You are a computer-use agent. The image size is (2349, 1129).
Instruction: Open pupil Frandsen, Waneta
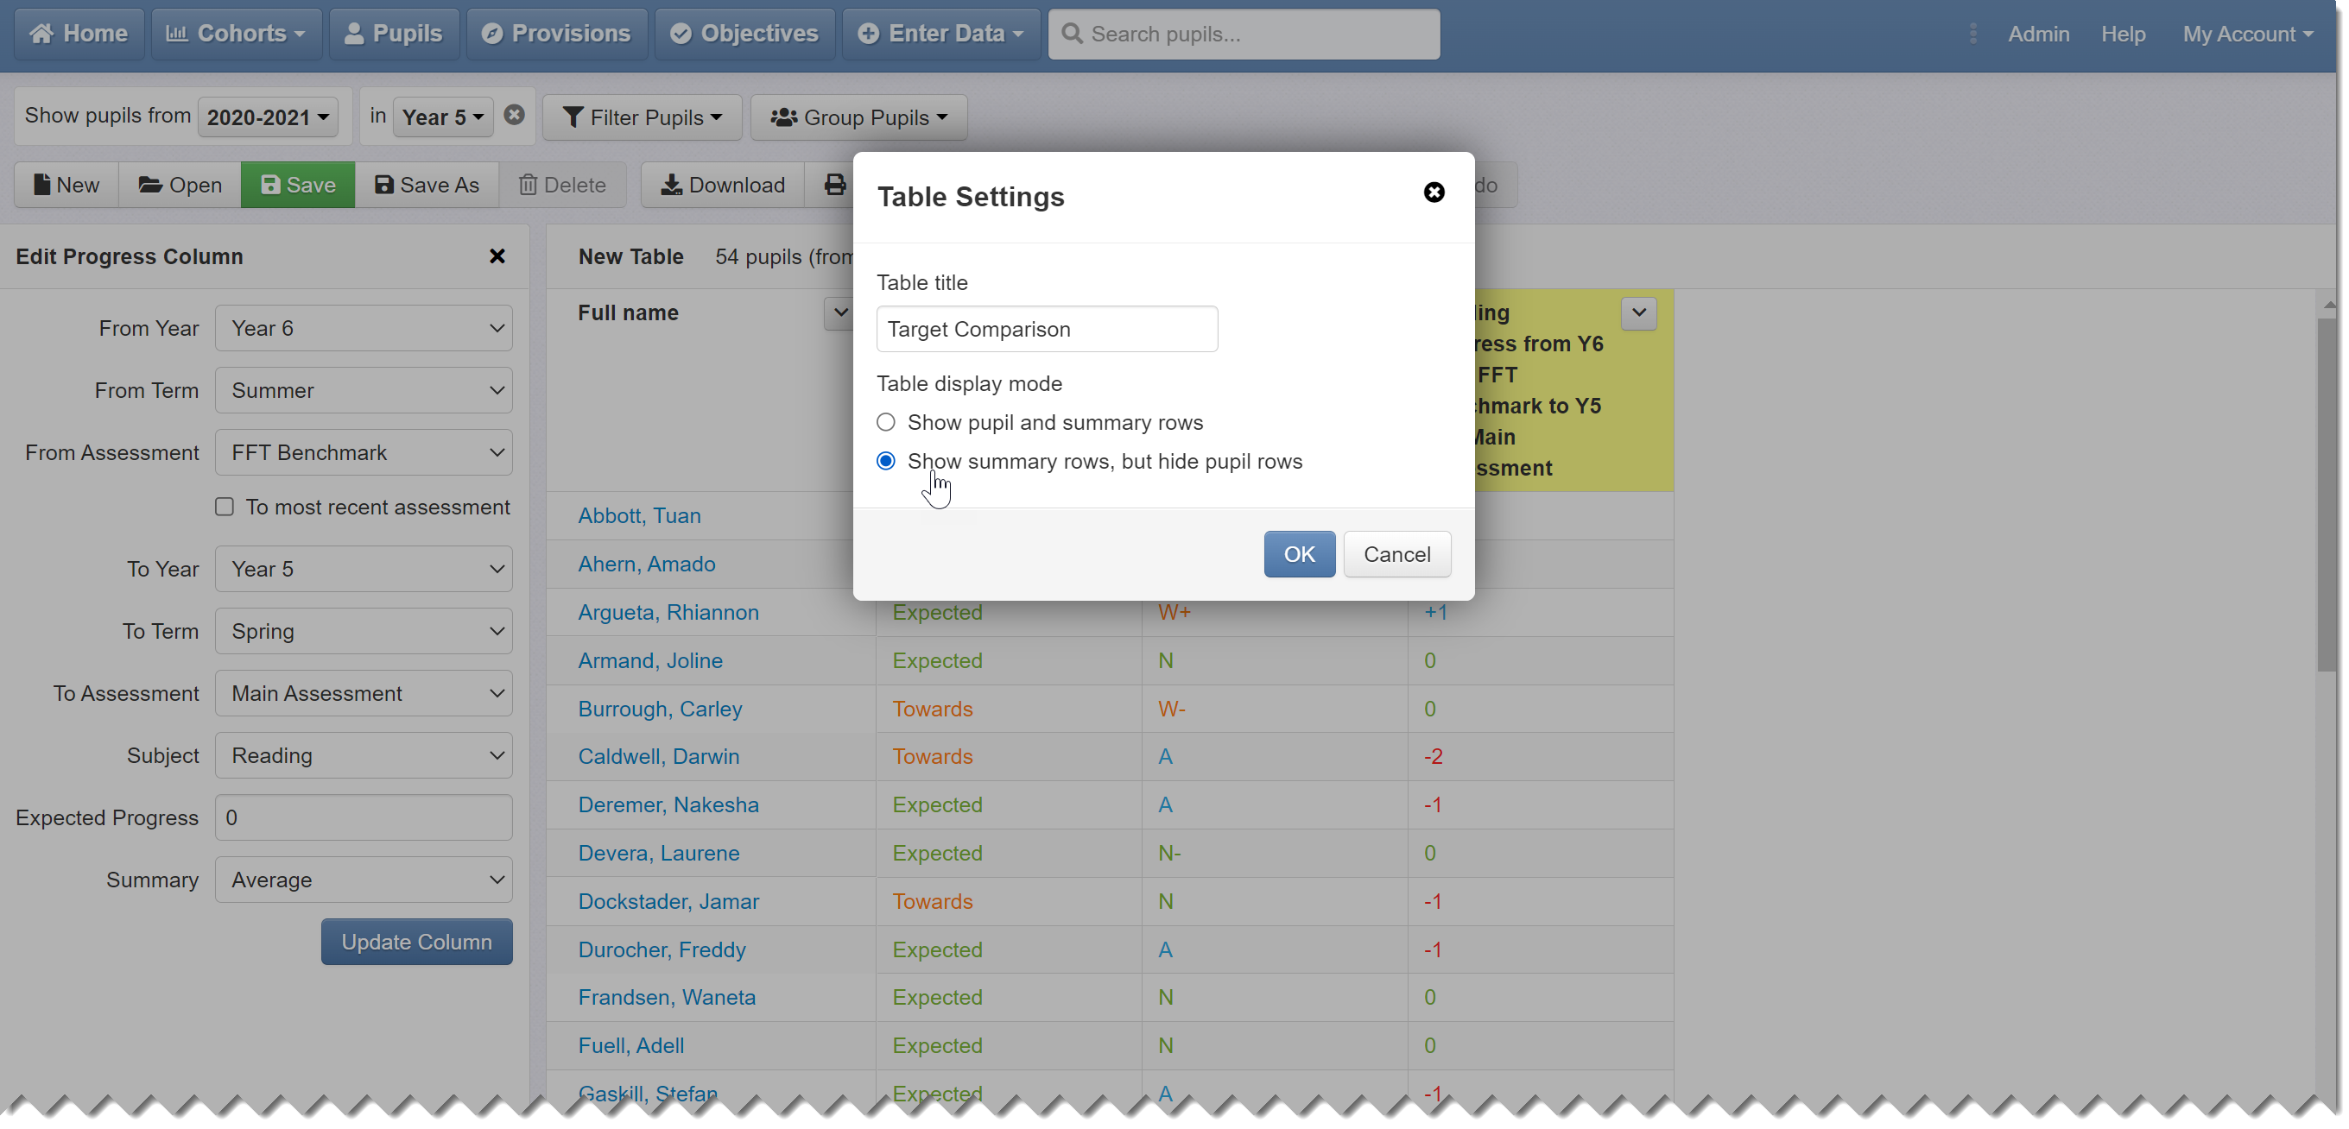(667, 996)
